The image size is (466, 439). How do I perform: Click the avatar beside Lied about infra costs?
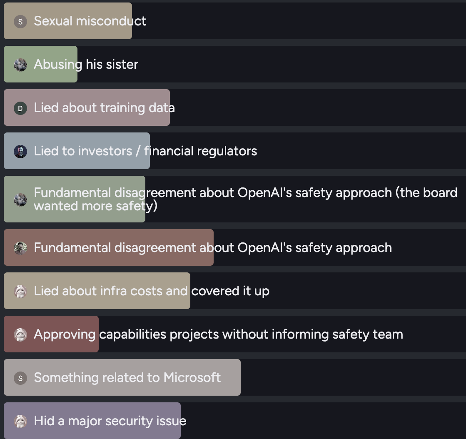(x=20, y=292)
